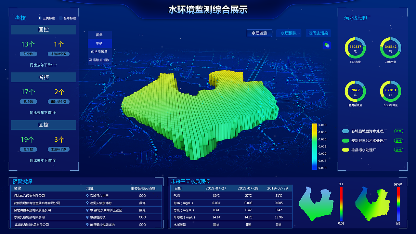The image size is (416, 234).
Task: Click 正常 status badge for 安新县三台污水处理厂
Action: [398, 141]
